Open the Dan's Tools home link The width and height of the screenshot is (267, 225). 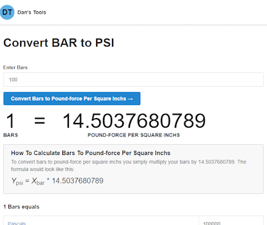(31, 12)
